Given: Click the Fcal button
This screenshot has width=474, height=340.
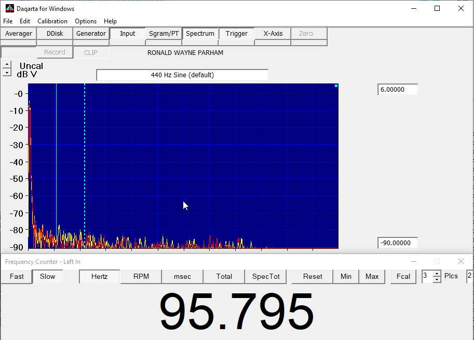Looking at the screenshot, I should [403, 276].
